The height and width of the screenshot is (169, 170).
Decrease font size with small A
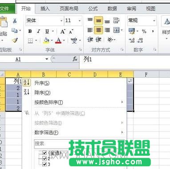[71, 32]
